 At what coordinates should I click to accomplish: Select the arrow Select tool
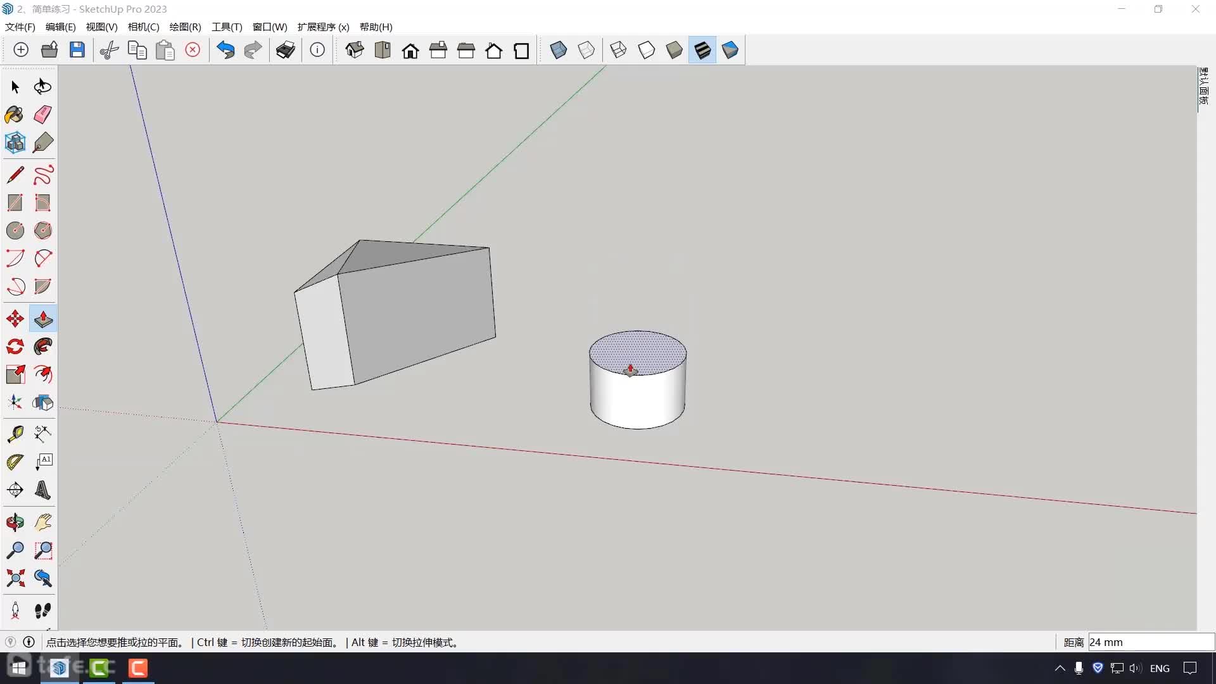click(15, 87)
